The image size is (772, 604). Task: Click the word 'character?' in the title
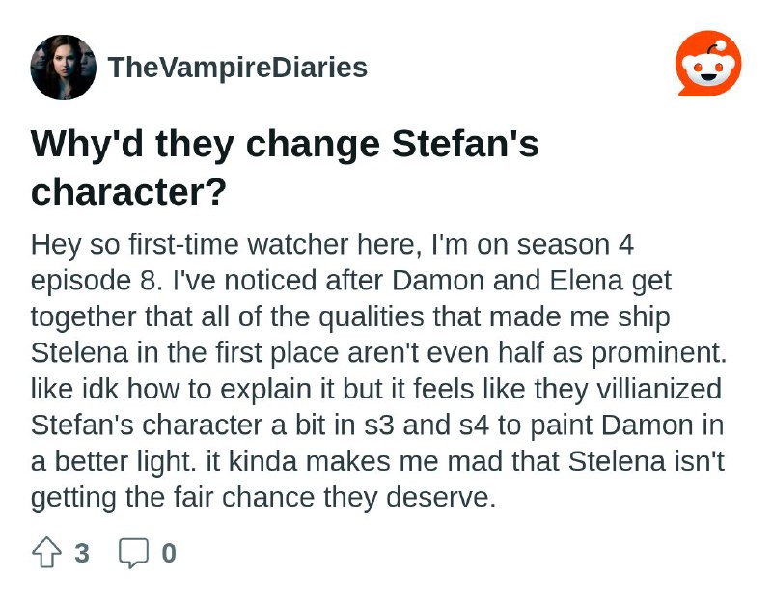pyautogui.click(x=128, y=191)
